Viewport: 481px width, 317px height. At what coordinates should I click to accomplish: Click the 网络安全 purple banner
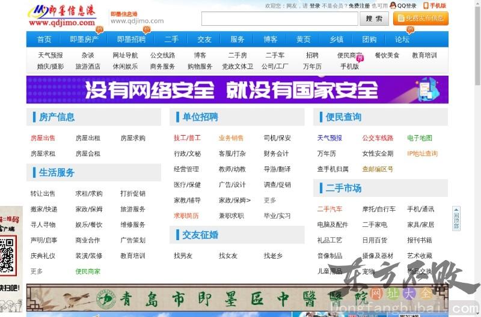[237, 89]
